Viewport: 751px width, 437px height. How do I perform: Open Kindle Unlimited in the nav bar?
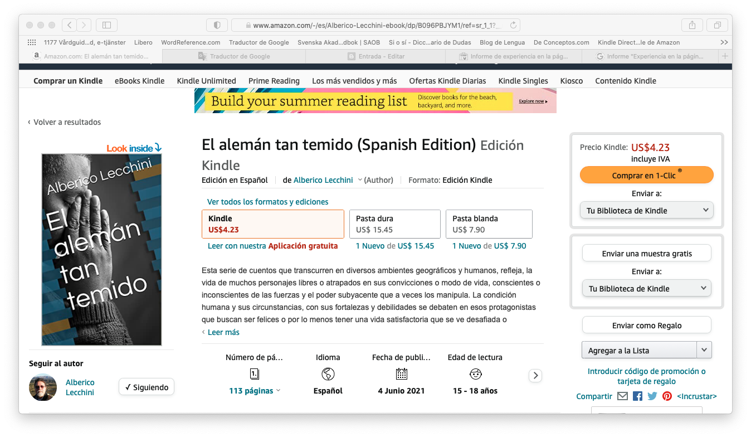tap(207, 81)
